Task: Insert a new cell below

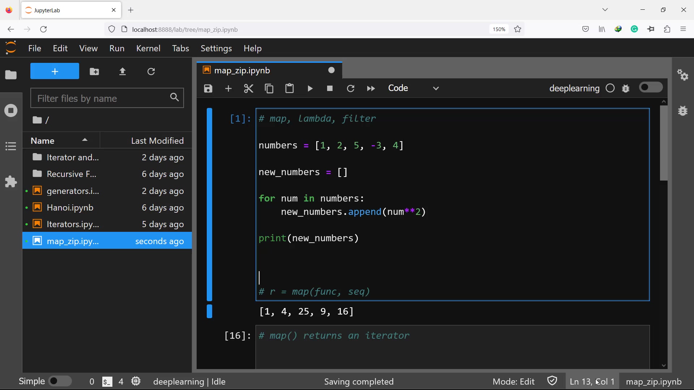Action: tap(228, 88)
